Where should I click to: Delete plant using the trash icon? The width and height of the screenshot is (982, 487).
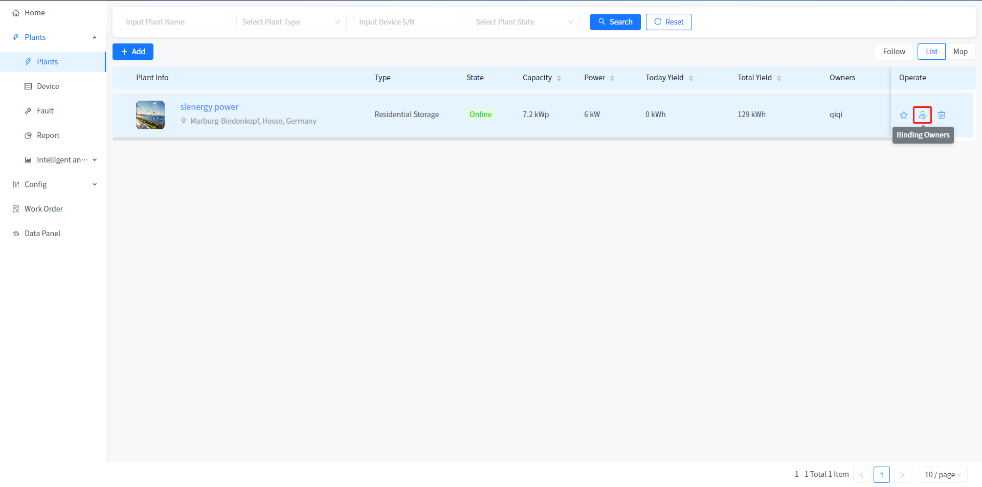point(942,115)
